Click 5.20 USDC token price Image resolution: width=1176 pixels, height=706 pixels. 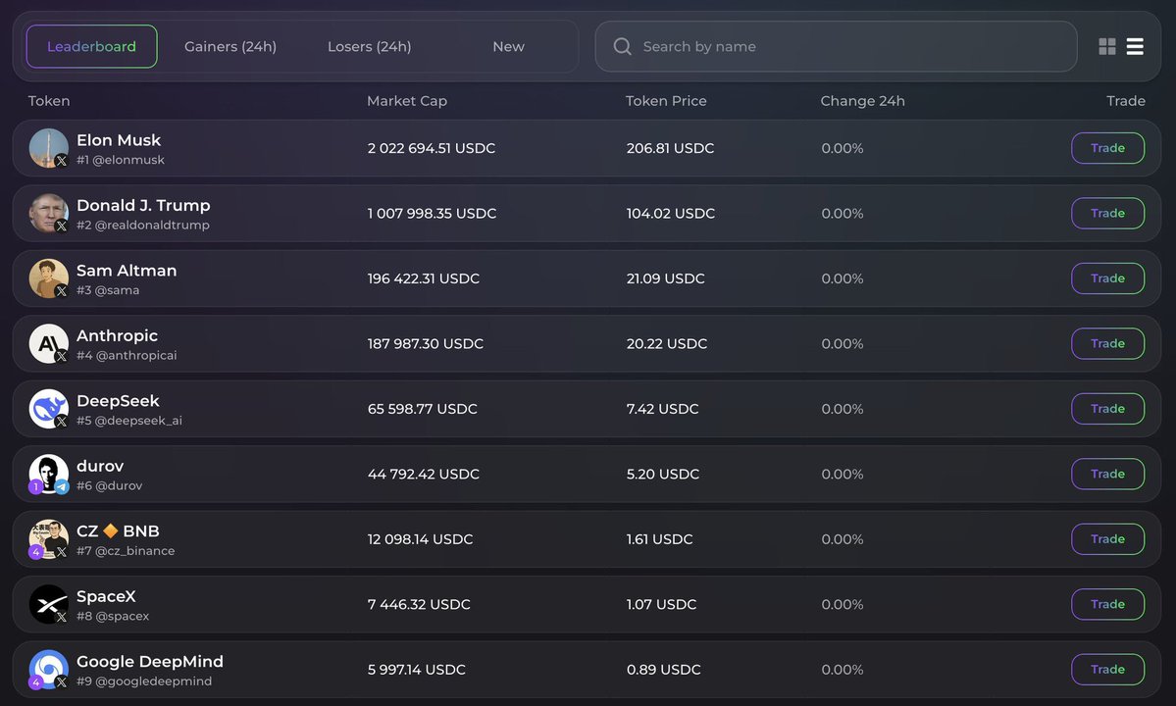coord(663,475)
